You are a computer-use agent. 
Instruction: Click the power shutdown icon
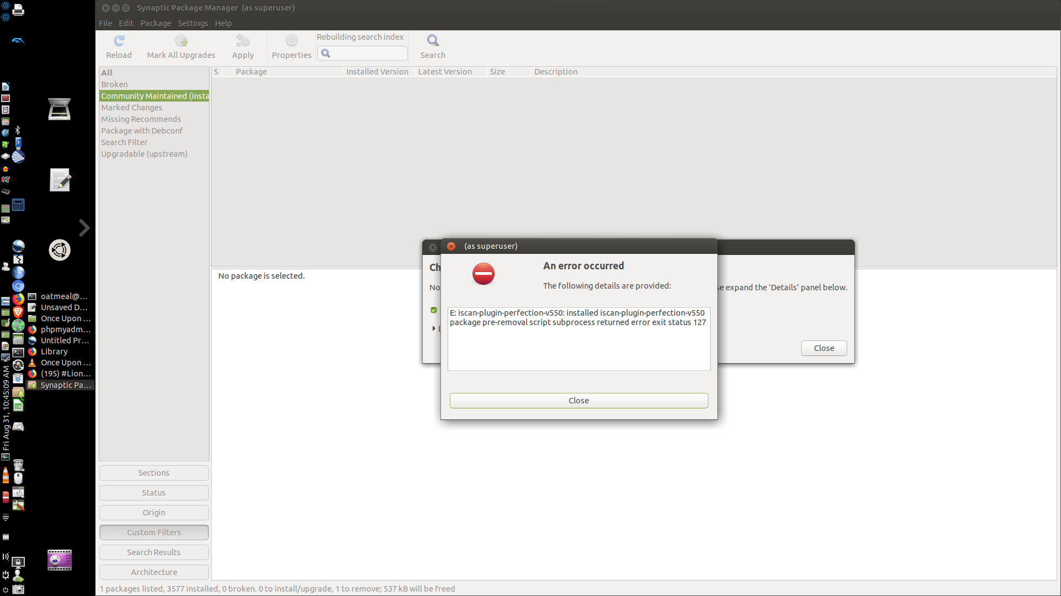pyautogui.click(x=6, y=589)
